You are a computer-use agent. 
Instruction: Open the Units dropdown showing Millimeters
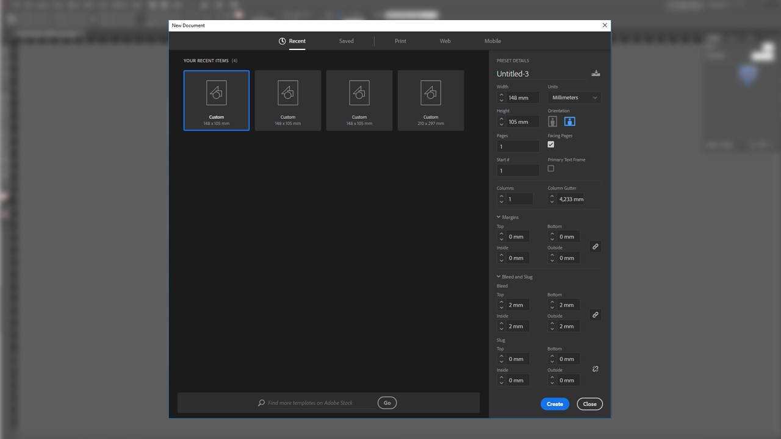pos(574,98)
